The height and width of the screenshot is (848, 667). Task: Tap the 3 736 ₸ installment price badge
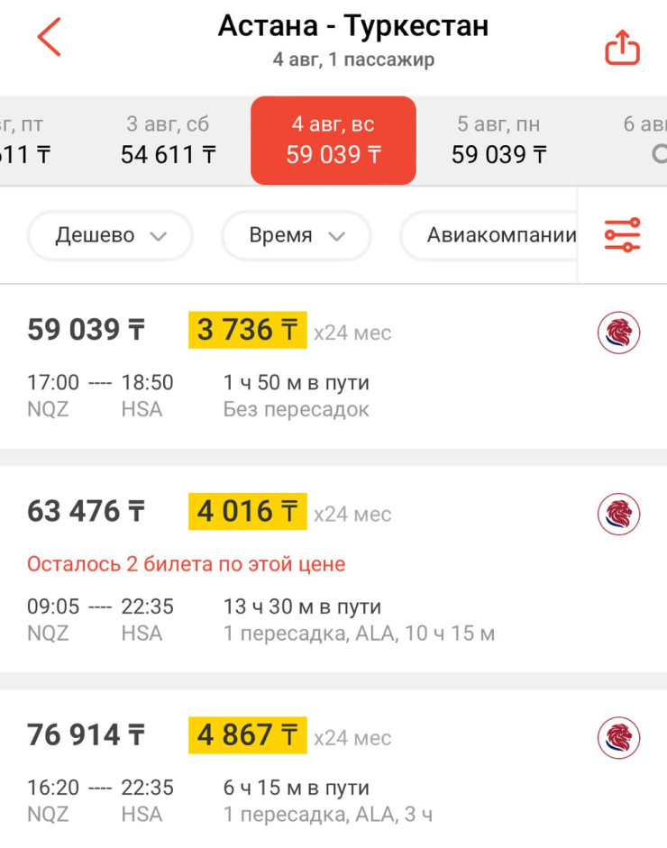247,331
